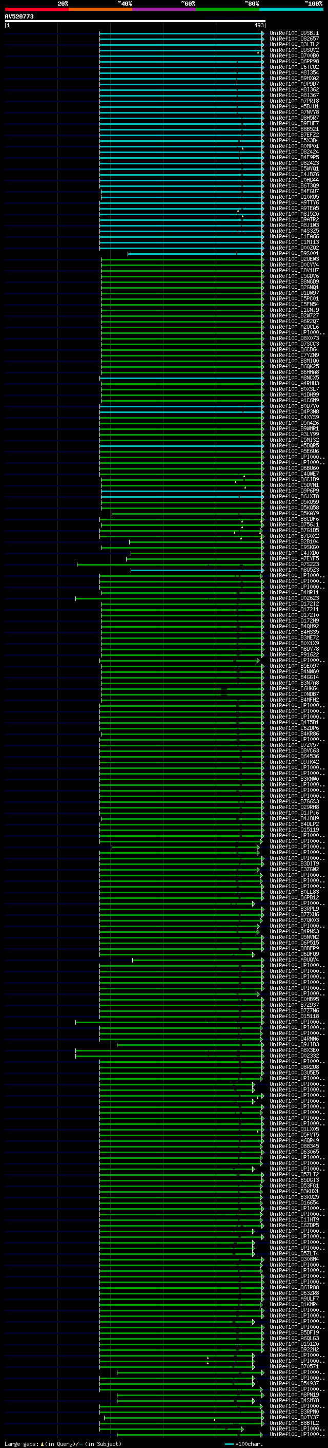This screenshot has height=1448, width=328.
Task: Select the UniRef100_A8Q5Z3 label
Action: (x=294, y=570)
